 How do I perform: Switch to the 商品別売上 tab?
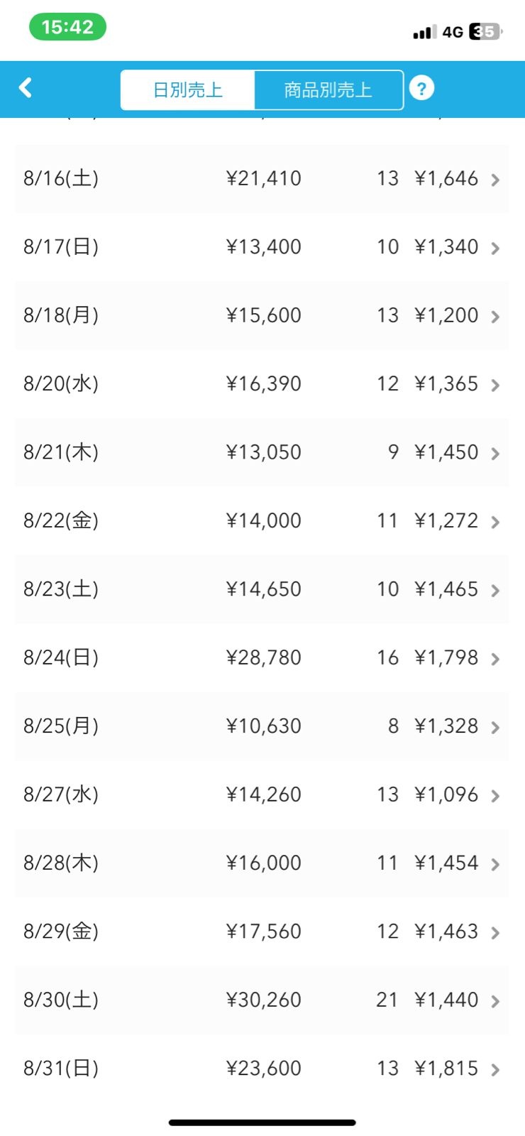coord(328,90)
